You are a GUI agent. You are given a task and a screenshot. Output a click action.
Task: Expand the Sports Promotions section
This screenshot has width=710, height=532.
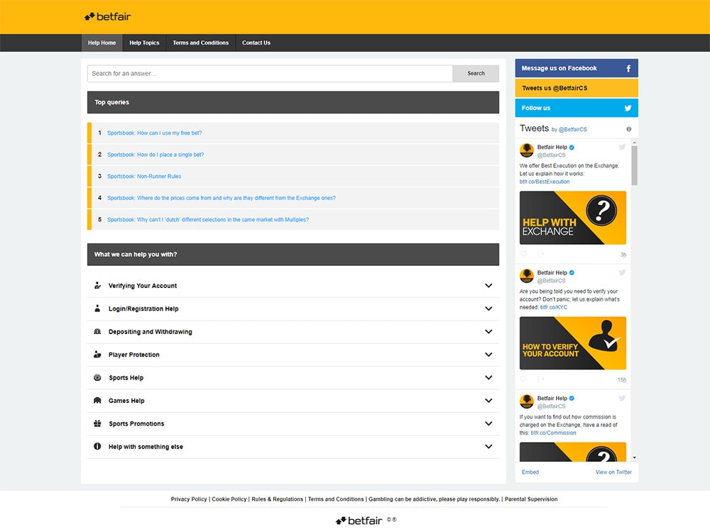coord(488,424)
